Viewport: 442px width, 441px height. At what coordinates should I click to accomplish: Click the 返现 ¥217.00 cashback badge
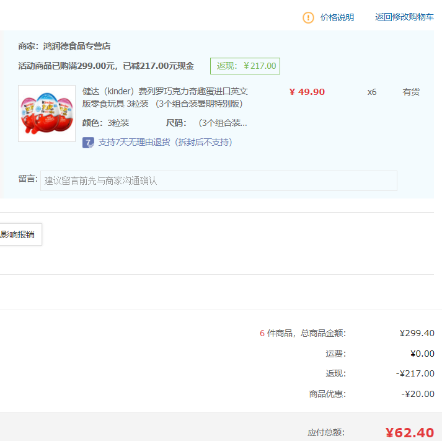tap(245, 66)
